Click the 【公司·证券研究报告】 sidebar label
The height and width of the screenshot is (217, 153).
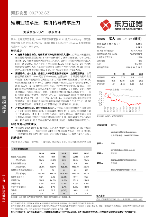pyautogui.click(x=4, y=188)
